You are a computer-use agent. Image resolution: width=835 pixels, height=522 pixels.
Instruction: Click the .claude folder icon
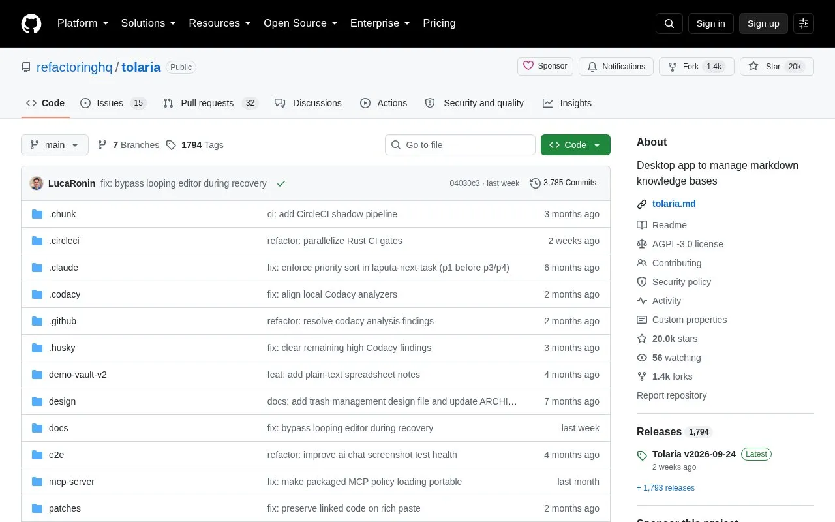pyautogui.click(x=37, y=268)
